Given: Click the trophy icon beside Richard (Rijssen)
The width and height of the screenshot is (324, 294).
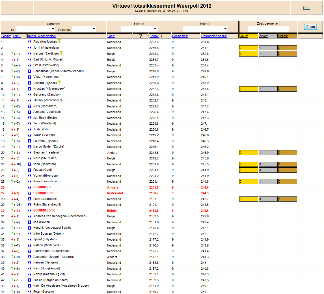Looking at the screenshot, I should 59,83.
